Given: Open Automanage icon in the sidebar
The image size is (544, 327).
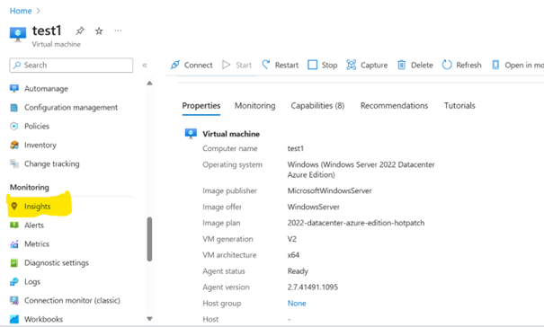Looking at the screenshot, I should point(14,88).
